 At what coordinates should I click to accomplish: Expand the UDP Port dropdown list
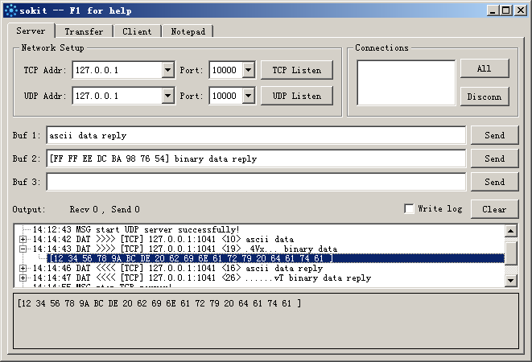click(248, 97)
